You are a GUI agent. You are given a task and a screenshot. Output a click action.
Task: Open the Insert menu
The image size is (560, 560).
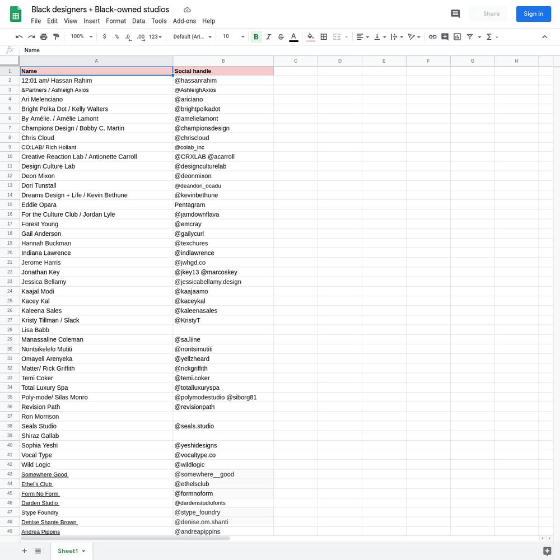tap(91, 21)
